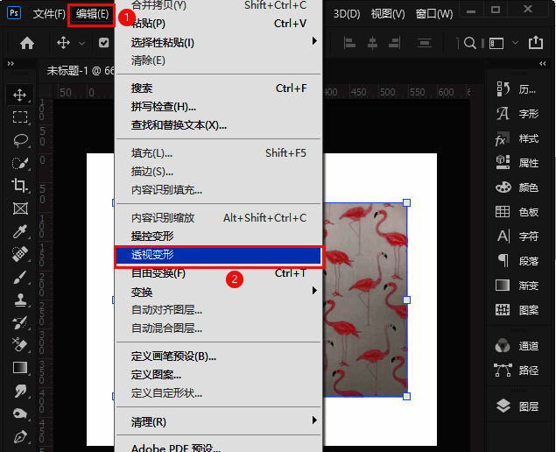Screen dimensions: 556x452
Task: Open the Color (颜色) panel
Action: click(x=517, y=187)
